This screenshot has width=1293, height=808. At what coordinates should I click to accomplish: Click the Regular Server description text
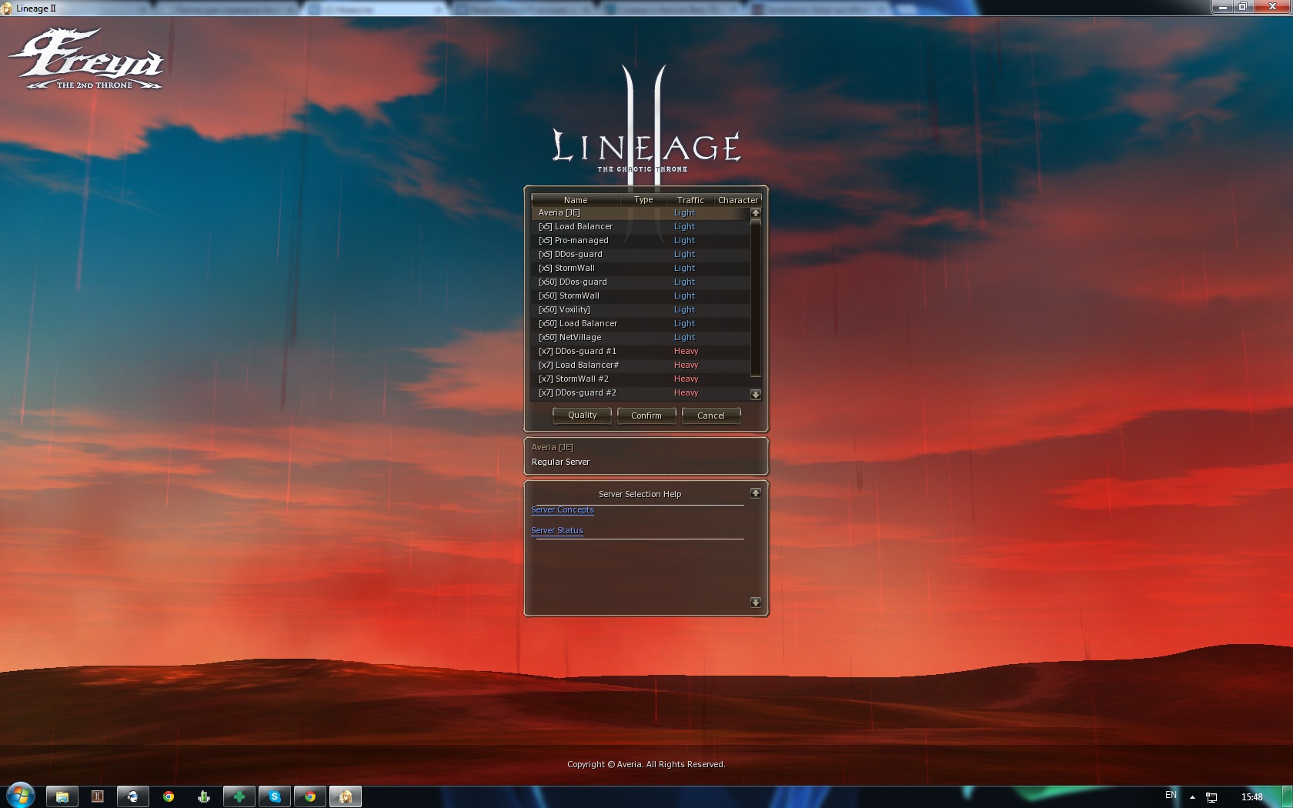click(560, 462)
